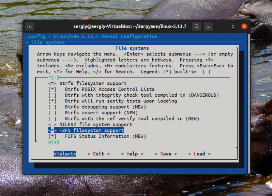This screenshot has width=272, height=196.
Task: Toggle F2FS Status Information checkbox
Action: click(52, 136)
